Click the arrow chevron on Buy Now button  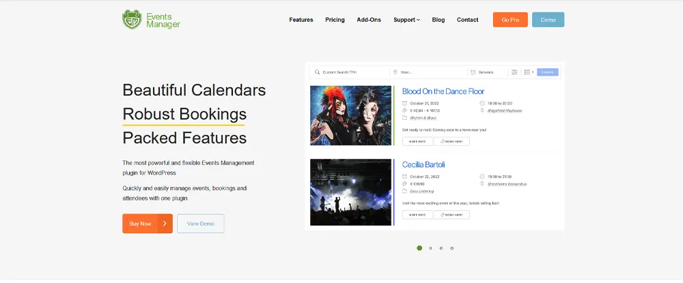(x=165, y=224)
